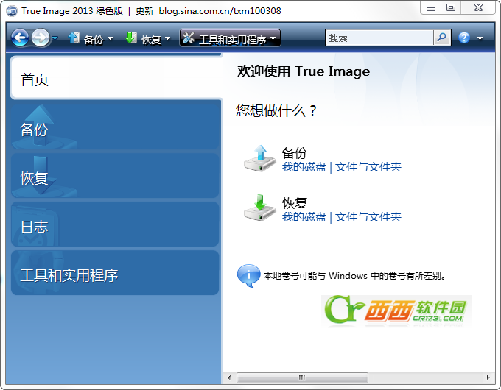Screen dimensions: 501x390
Task: Click the horizontal scrollbar thumb
Action: 302,377
